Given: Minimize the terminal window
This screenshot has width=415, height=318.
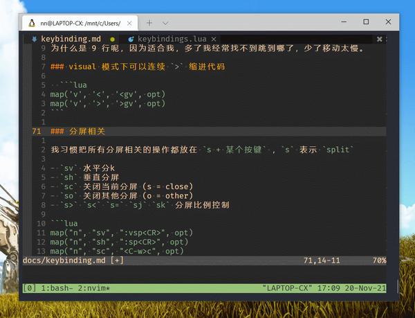Looking at the screenshot, I should (344, 21).
